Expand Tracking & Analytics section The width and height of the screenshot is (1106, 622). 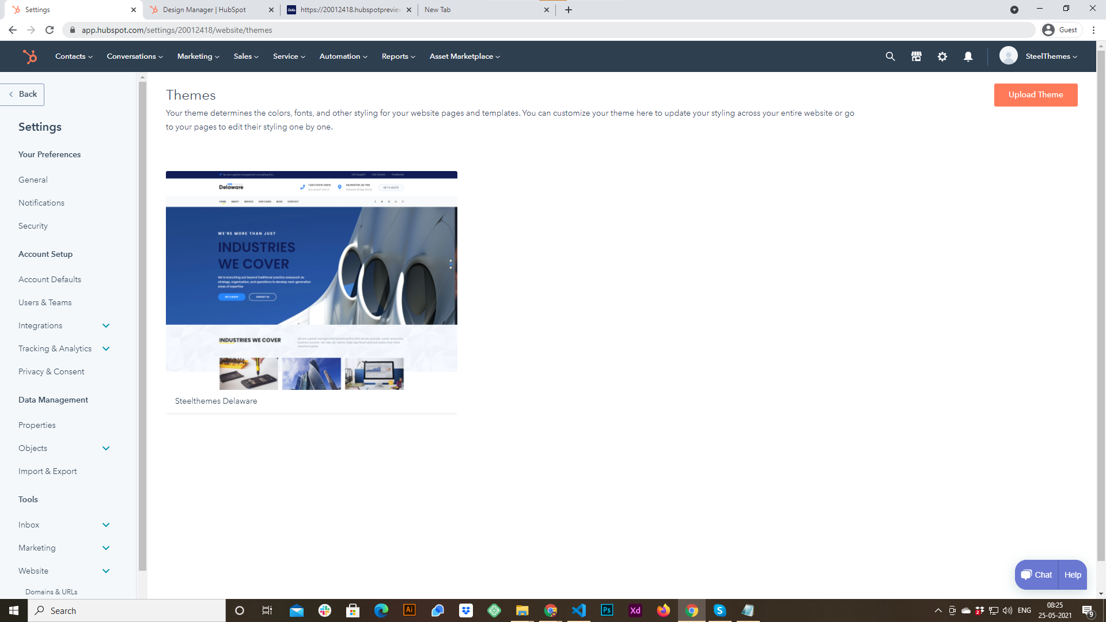(106, 349)
